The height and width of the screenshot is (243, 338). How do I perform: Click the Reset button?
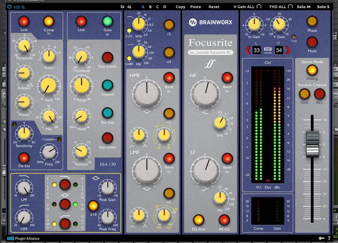pyautogui.click(x=214, y=7)
